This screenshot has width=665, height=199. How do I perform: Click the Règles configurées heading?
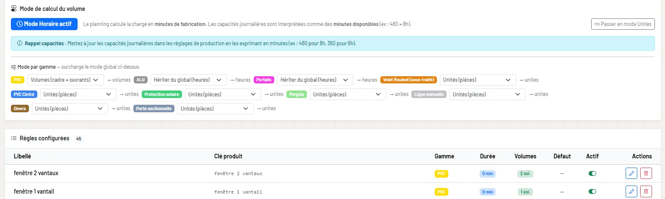coord(44,138)
